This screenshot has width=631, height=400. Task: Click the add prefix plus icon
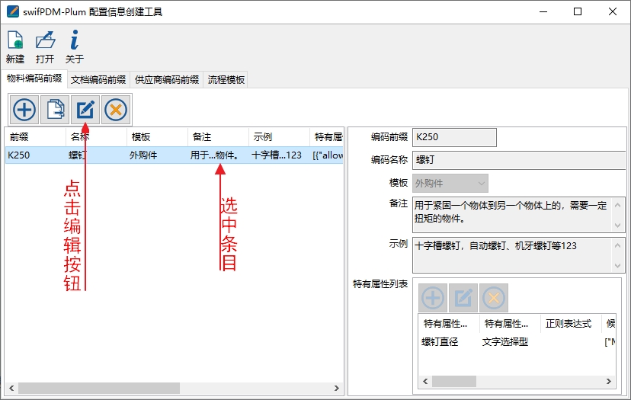pyautogui.click(x=24, y=110)
